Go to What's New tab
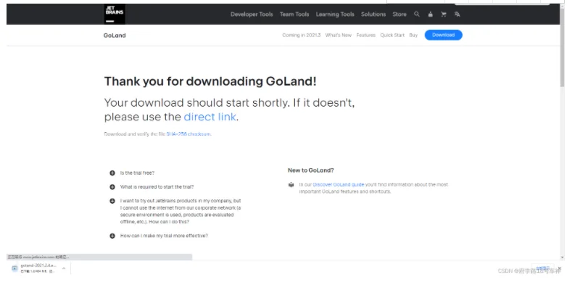This screenshot has height=293, width=567. [339, 35]
